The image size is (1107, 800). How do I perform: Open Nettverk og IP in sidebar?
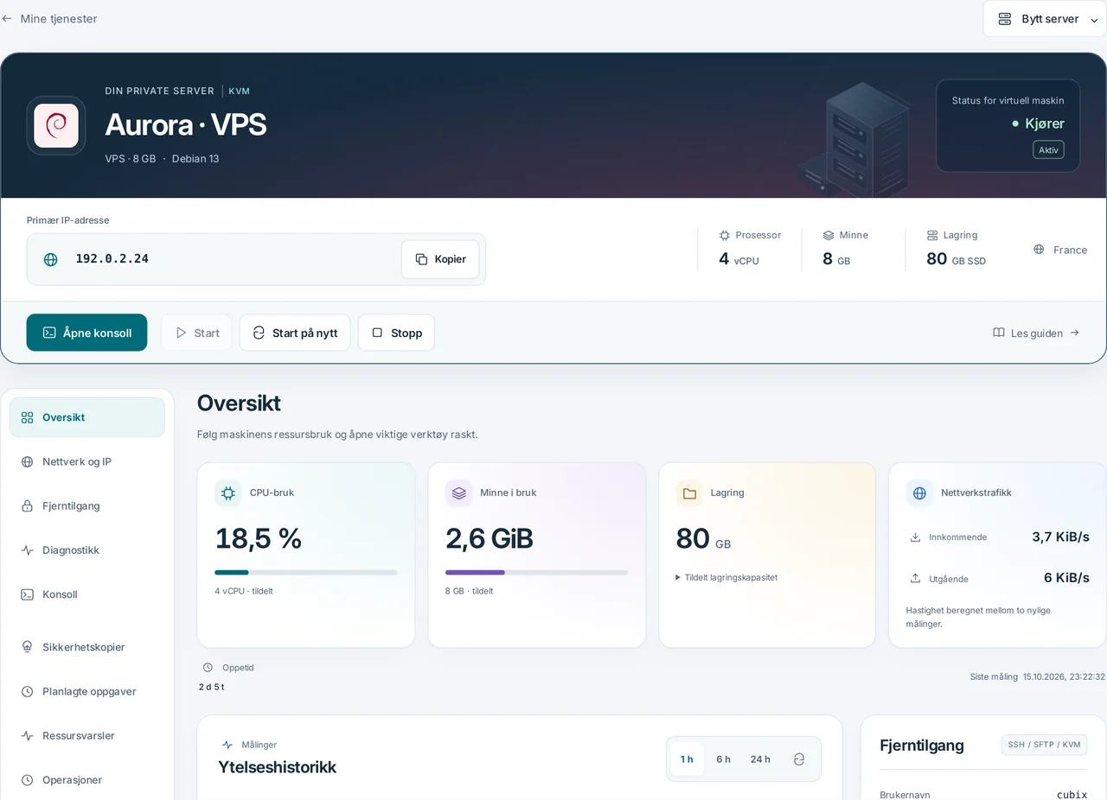coord(87,461)
